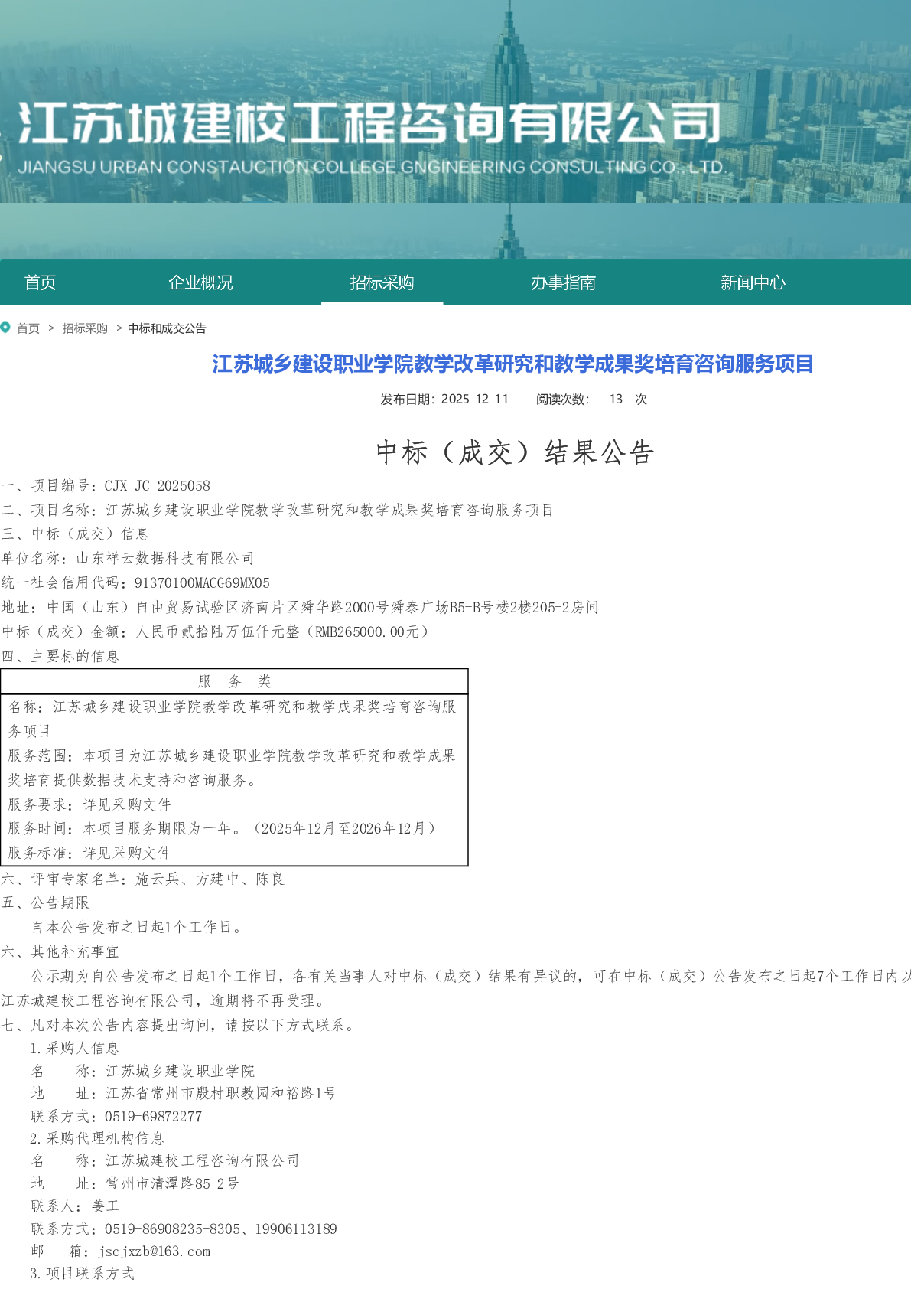
Task: Click the publish date 2025-12-11
Action: coord(474,399)
